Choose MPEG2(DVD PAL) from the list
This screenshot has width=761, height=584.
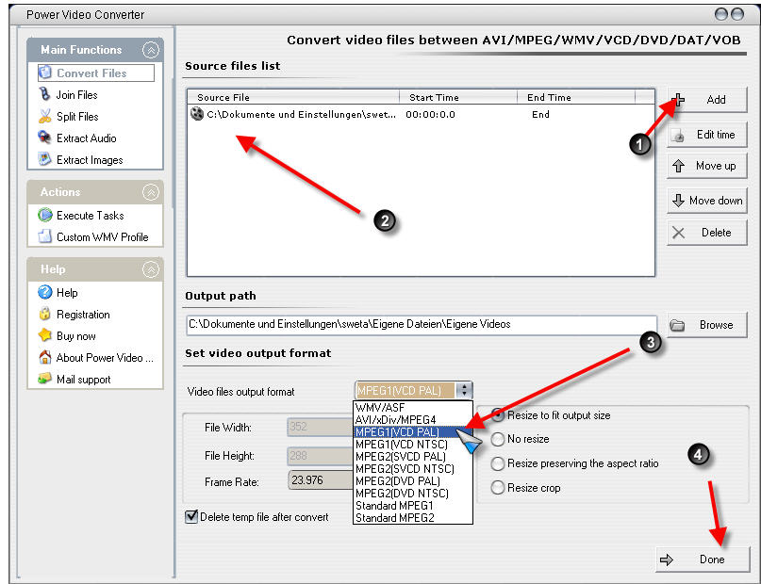coord(412,481)
